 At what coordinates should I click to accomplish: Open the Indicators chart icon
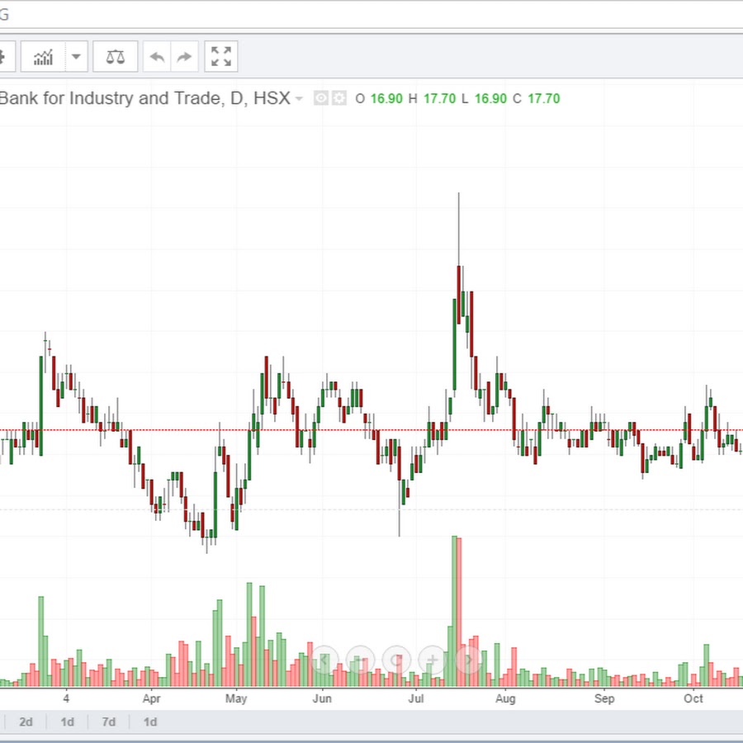[x=43, y=57]
